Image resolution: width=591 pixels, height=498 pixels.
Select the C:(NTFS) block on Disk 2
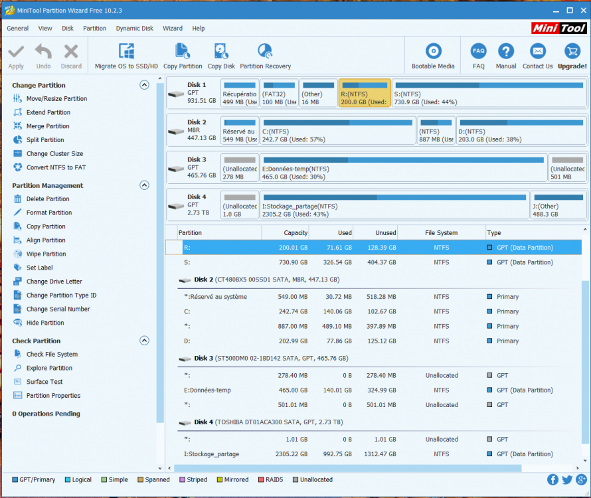(x=337, y=131)
